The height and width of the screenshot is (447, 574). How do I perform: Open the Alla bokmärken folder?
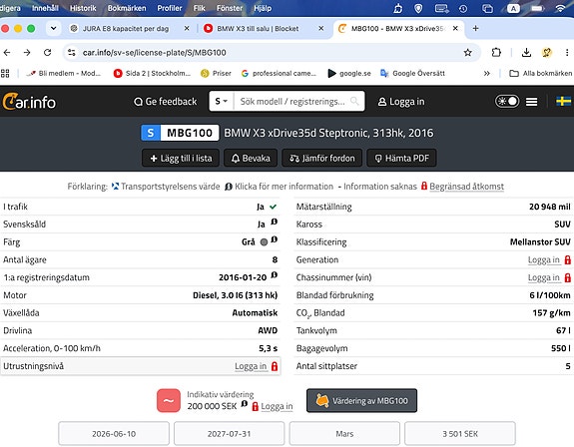point(540,74)
